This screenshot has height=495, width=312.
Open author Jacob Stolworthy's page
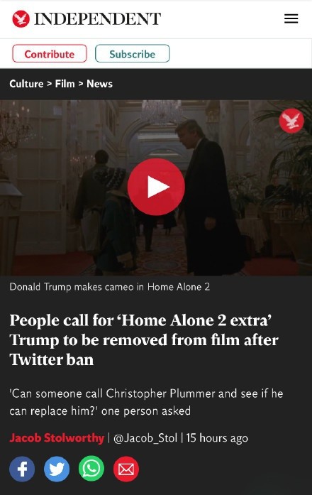(x=57, y=438)
